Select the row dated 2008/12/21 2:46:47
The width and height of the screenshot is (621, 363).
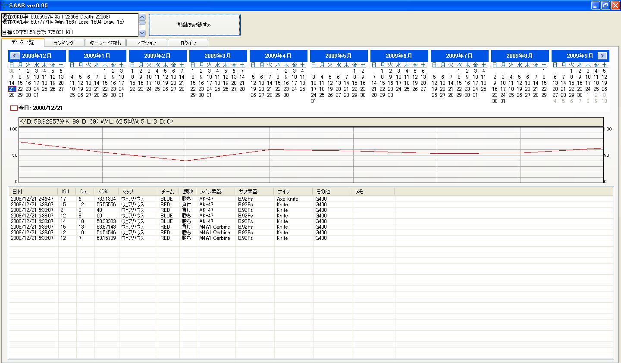(x=310, y=199)
